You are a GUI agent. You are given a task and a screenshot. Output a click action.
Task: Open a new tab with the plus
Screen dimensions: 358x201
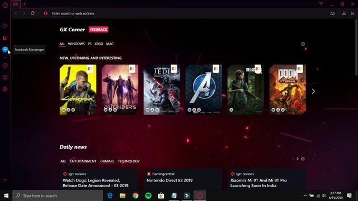point(24,4)
